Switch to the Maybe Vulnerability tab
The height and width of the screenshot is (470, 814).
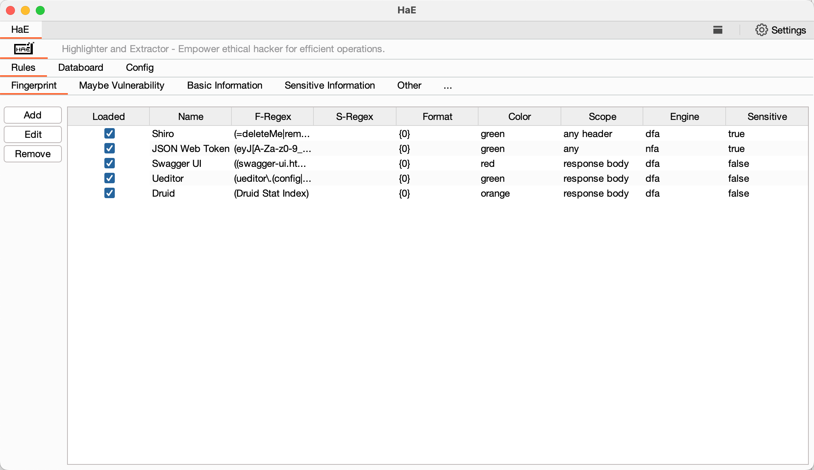[x=122, y=86]
